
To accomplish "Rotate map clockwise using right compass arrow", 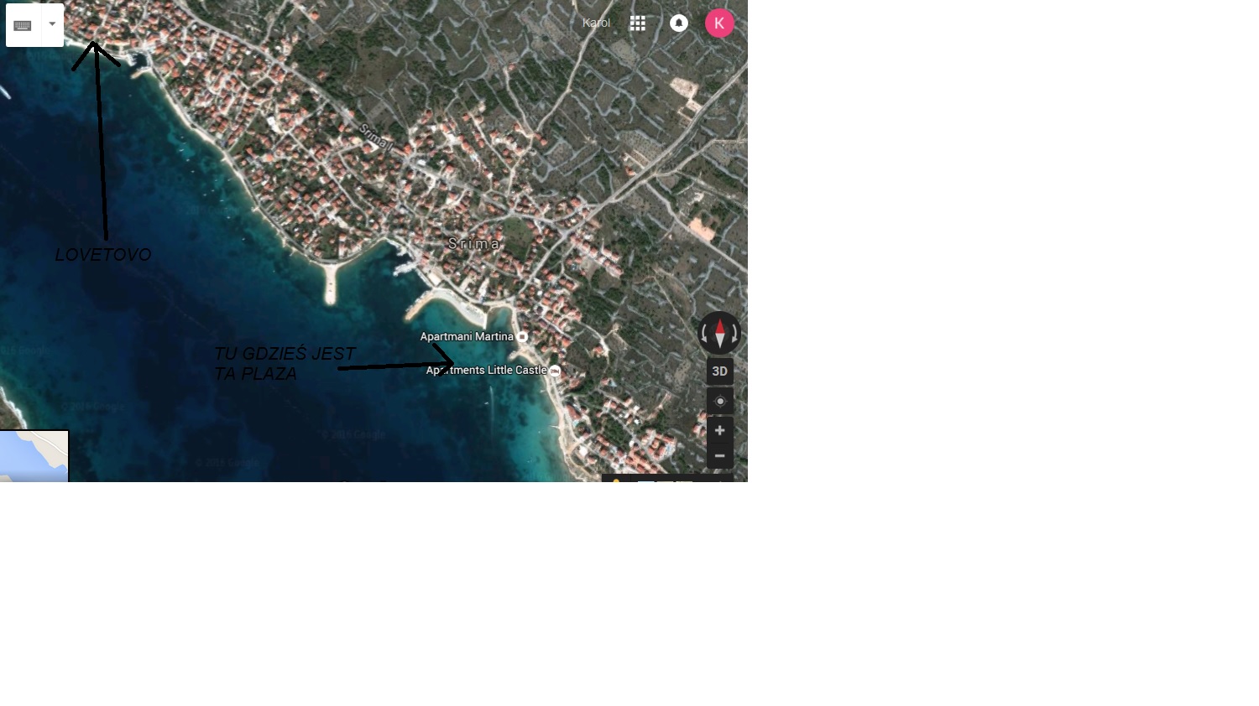I will [735, 334].
